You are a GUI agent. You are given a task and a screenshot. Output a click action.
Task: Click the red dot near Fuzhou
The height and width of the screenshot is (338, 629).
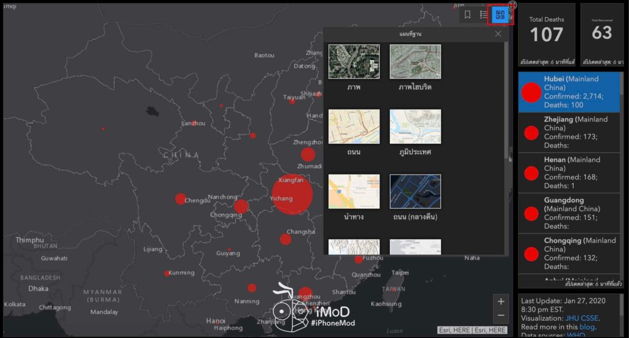coord(358,260)
